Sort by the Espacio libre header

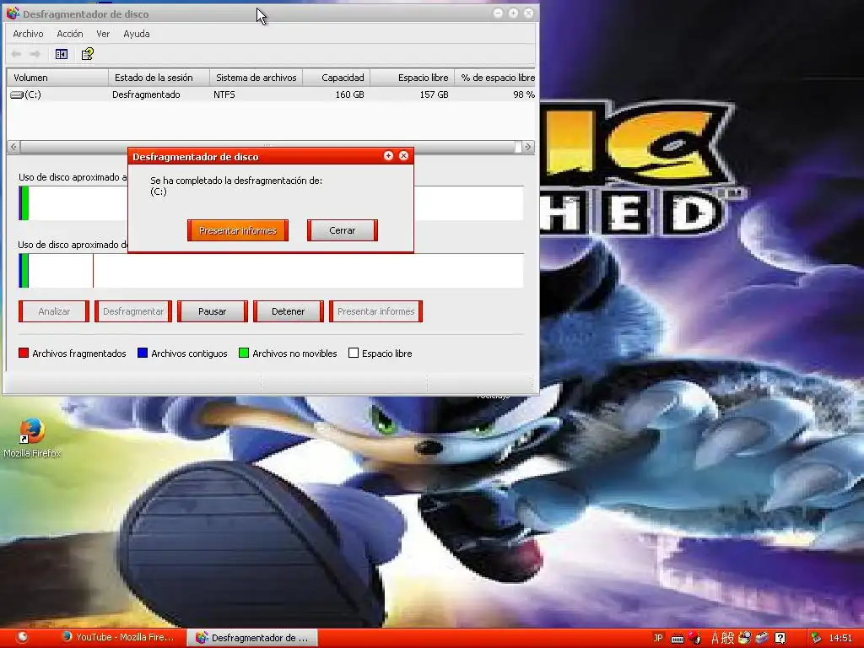pyautogui.click(x=412, y=78)
